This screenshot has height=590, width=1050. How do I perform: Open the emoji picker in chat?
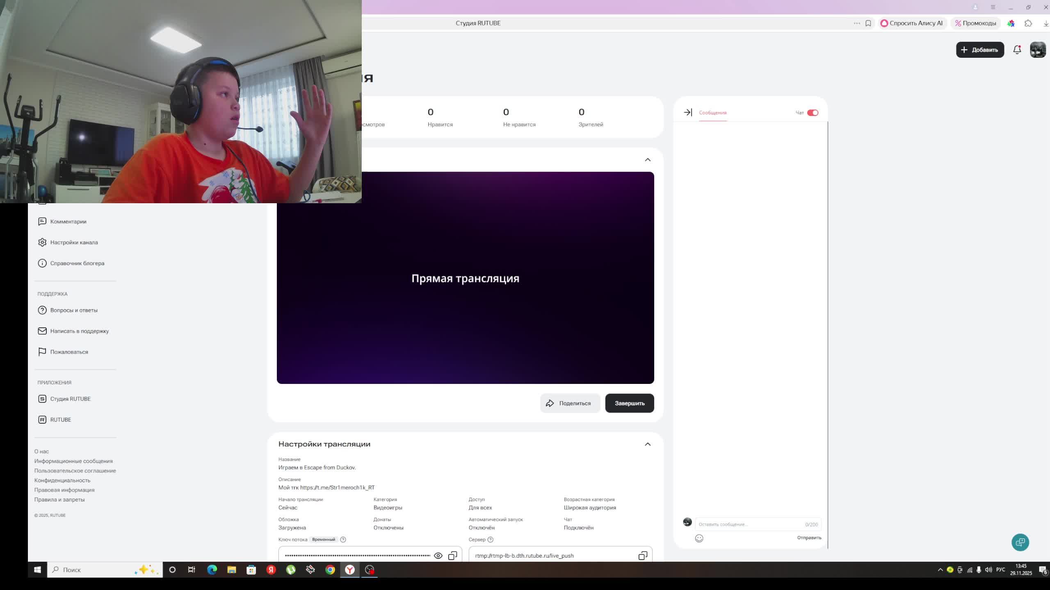point(699,538)
